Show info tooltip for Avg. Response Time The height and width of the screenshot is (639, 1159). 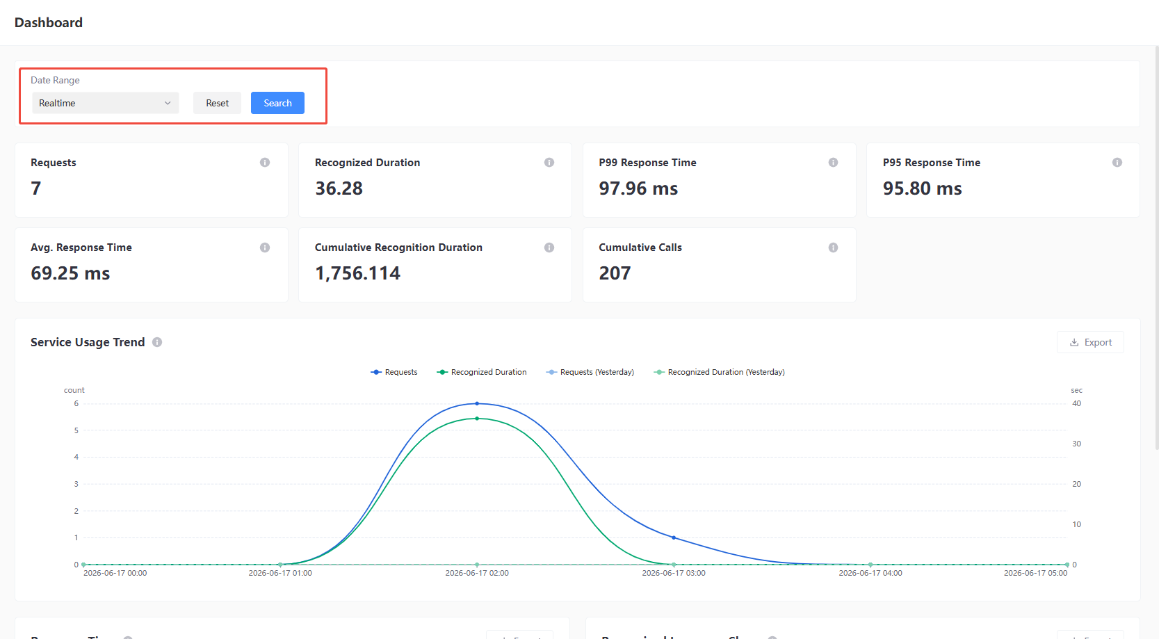click(x=265, y=248)
